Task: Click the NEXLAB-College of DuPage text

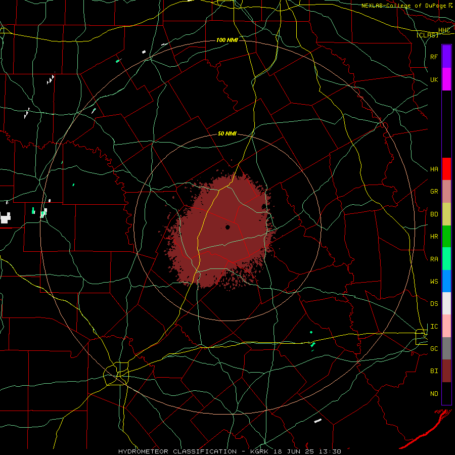Action: (403, 6)
